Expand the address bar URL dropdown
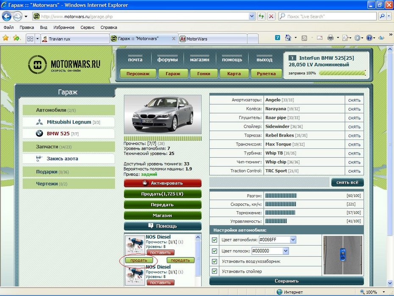The height and width of the screenshot is (296, 394). pyautogui.click(x=252, y=17)
